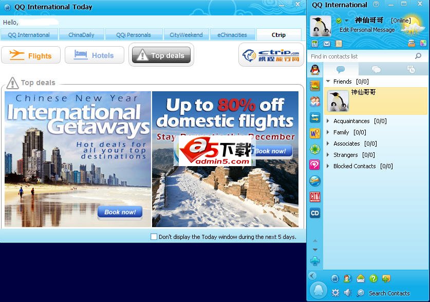The height and width of the screenshot is (302, 430).
Task: Open the large QQ penguin main menu button
Action: pyautogui.click(x=318, y=291)
